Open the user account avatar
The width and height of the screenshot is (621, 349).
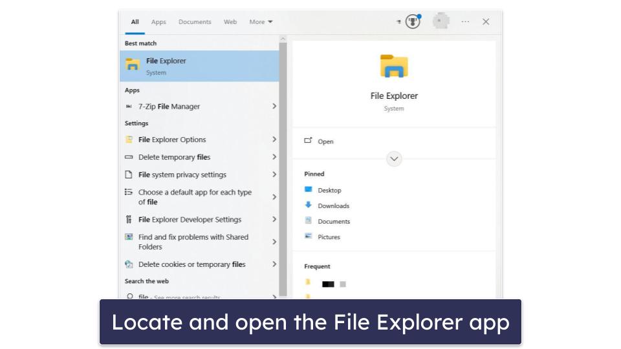[x=441, y=21]
